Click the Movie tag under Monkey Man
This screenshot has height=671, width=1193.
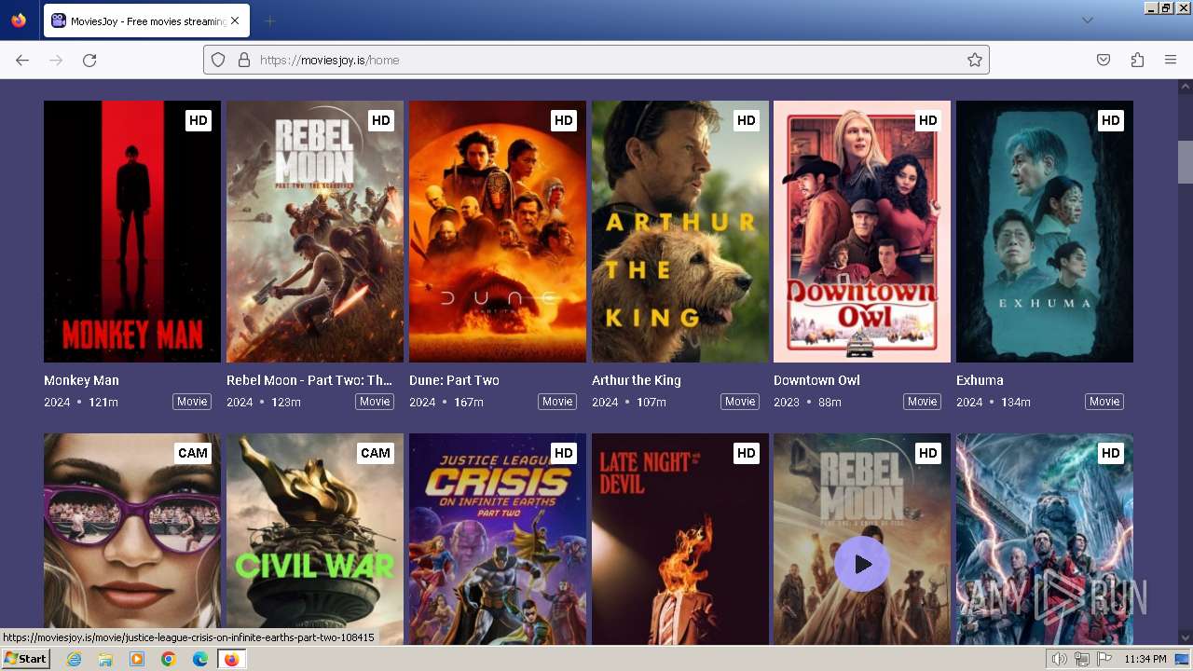point(192,402)
